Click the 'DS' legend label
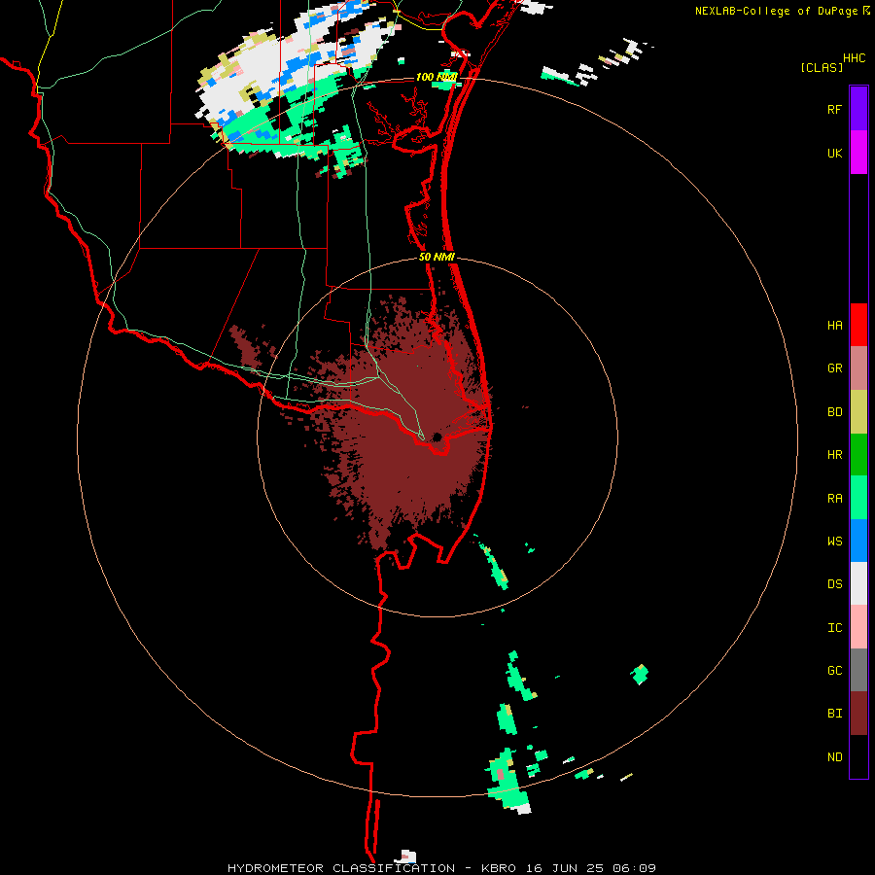The height and width of the screenshot is (875, 875). tap(835, 584)
